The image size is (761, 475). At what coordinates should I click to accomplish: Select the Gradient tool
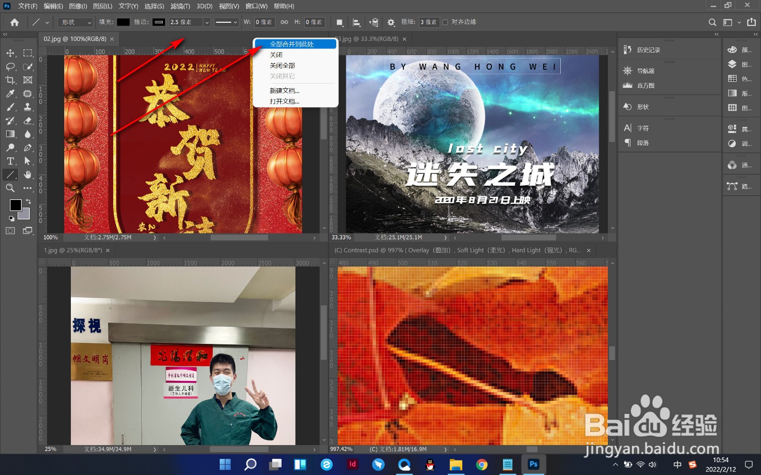[10, 134]
